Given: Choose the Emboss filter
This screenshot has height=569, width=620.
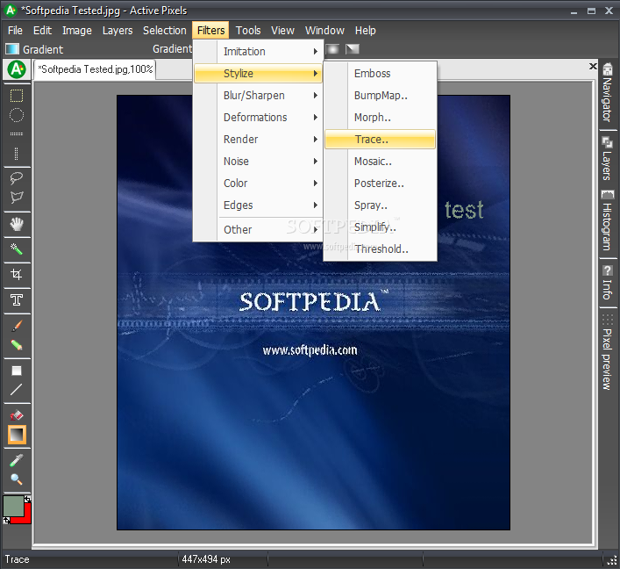Looking at the screenshot, I should pos(380,73).
